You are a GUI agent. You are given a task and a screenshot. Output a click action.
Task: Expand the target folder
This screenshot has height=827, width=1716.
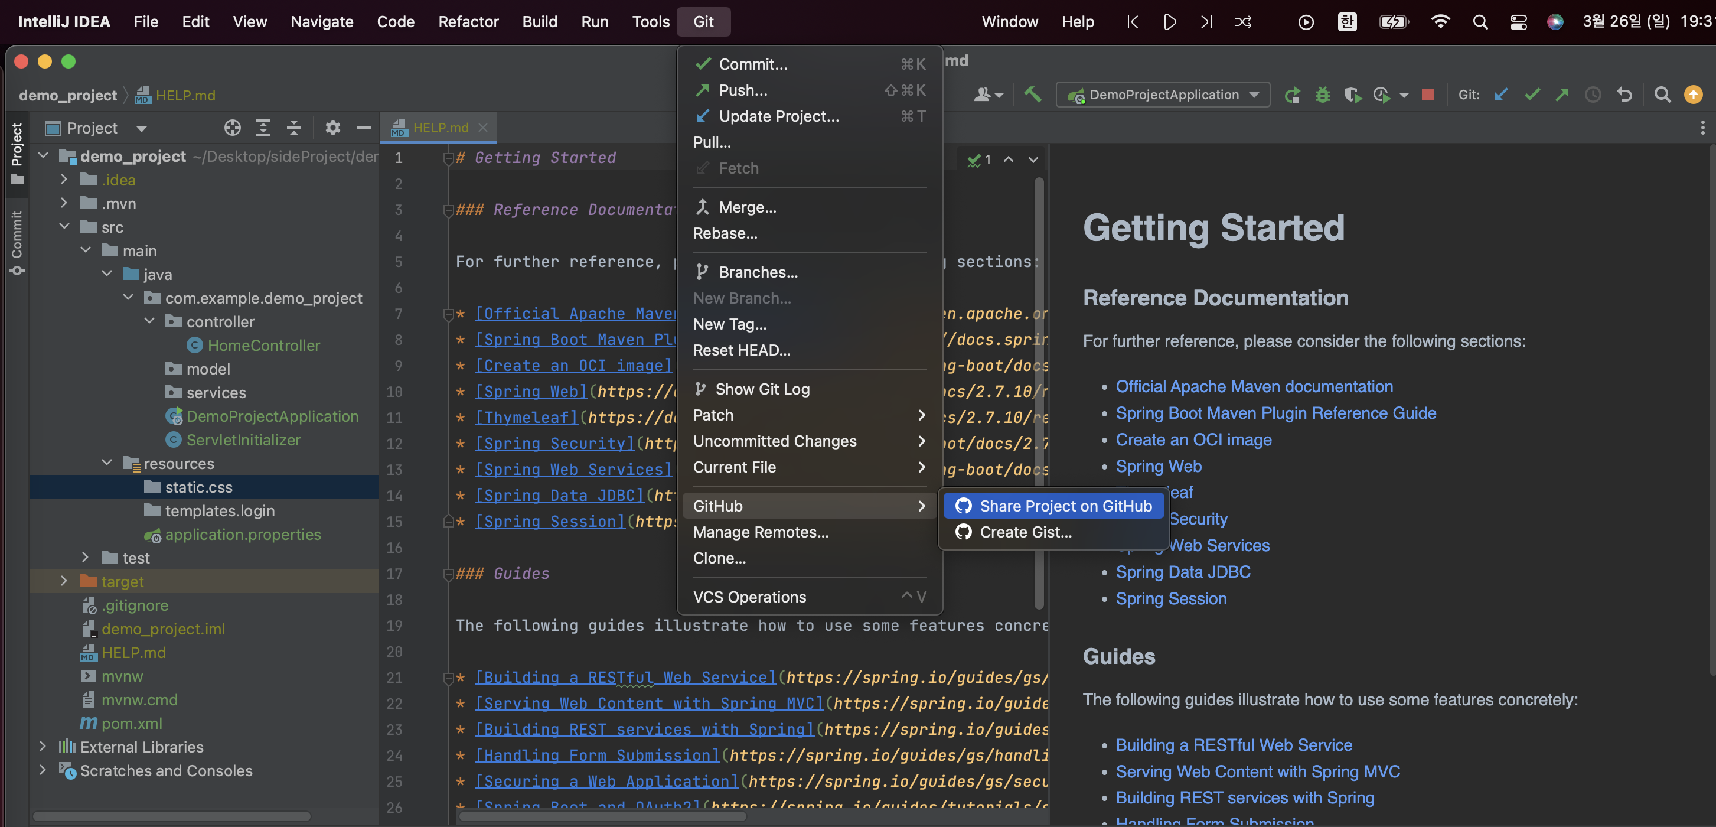64,581
